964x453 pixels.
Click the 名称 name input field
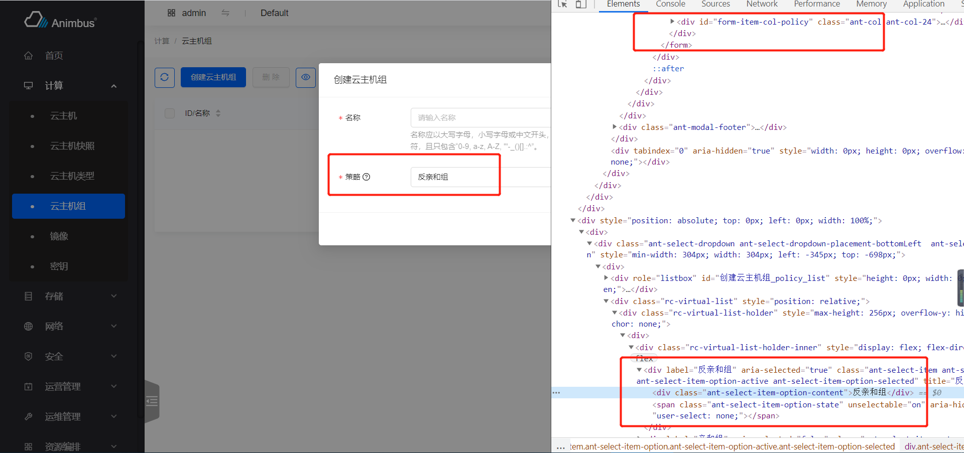tap(479, 118)
